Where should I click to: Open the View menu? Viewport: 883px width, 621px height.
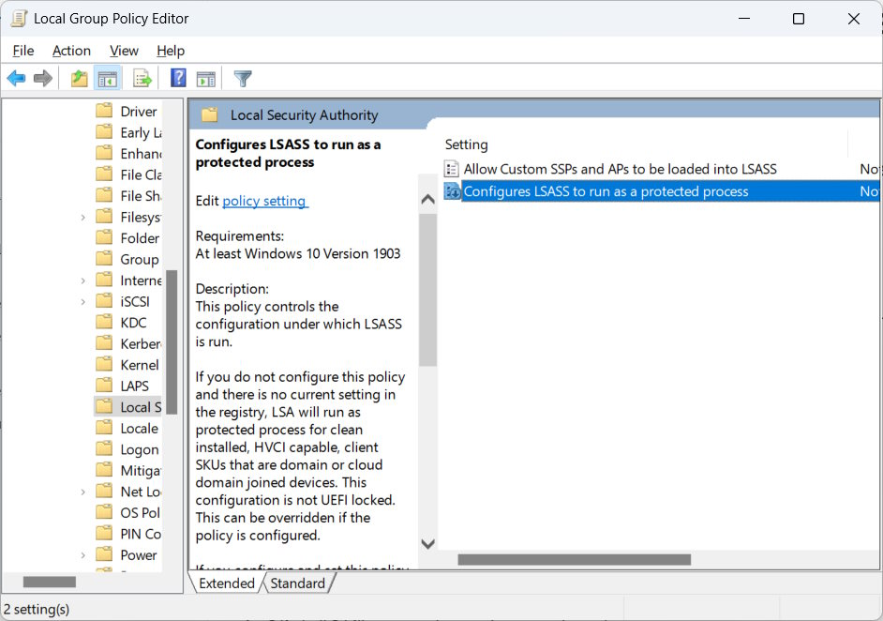click(x=123, y=51)
